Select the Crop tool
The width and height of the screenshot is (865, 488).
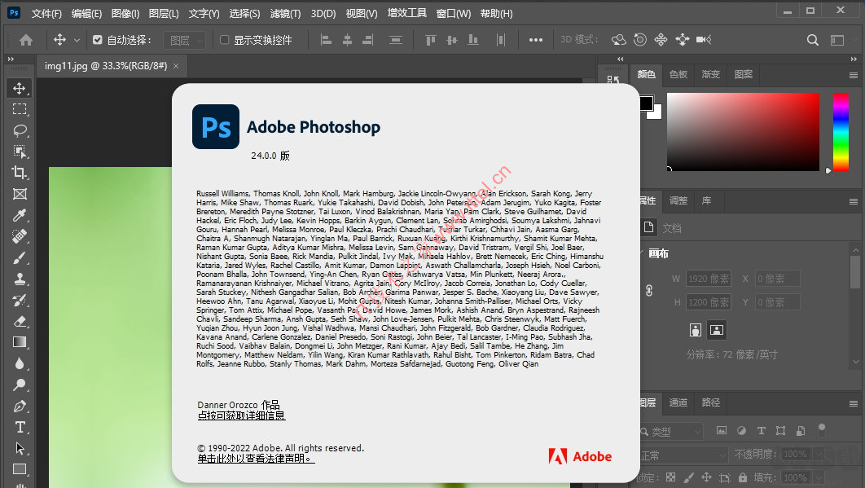coord(20,173)
